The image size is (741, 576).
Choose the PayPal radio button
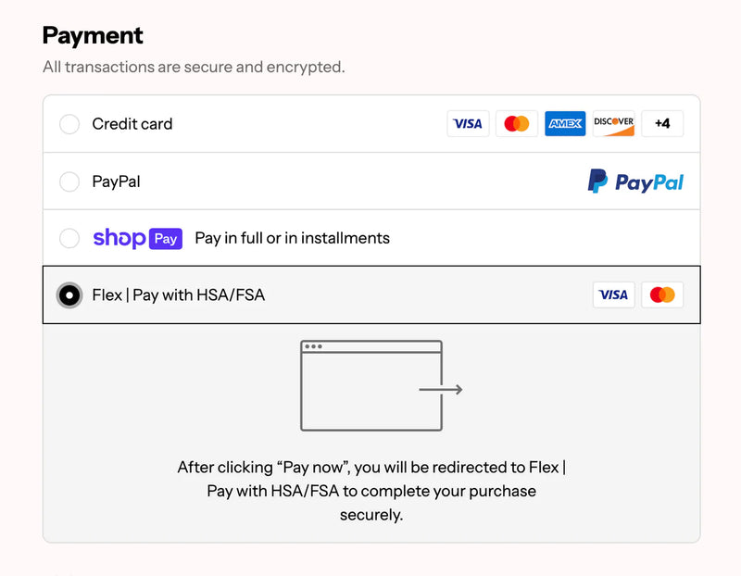point(69,182)
